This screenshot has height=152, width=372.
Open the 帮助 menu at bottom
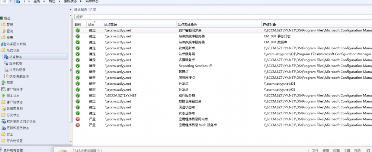coord(357,151)
